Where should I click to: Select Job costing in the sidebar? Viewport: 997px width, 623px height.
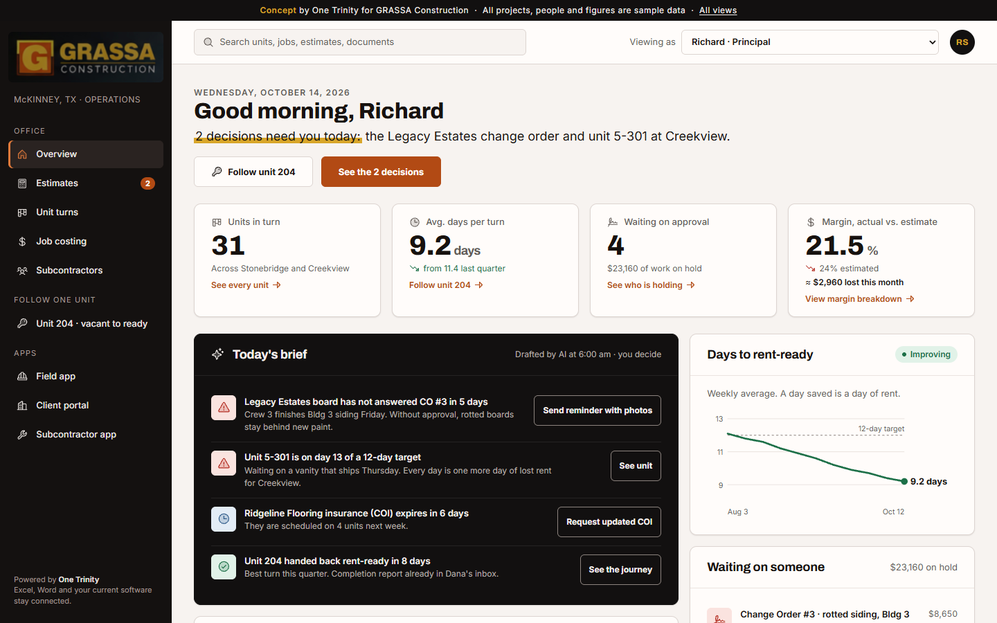click(86, 242)
